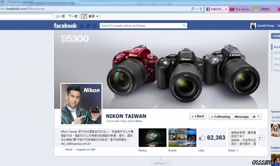This screenshot has width=280, height=166.
Task: Click the browser address bar search icon
Action: pyautogui.click(x=192, y=9)
